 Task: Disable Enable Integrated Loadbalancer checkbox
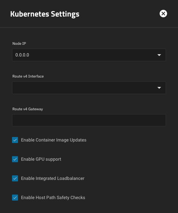click(15, 178)
